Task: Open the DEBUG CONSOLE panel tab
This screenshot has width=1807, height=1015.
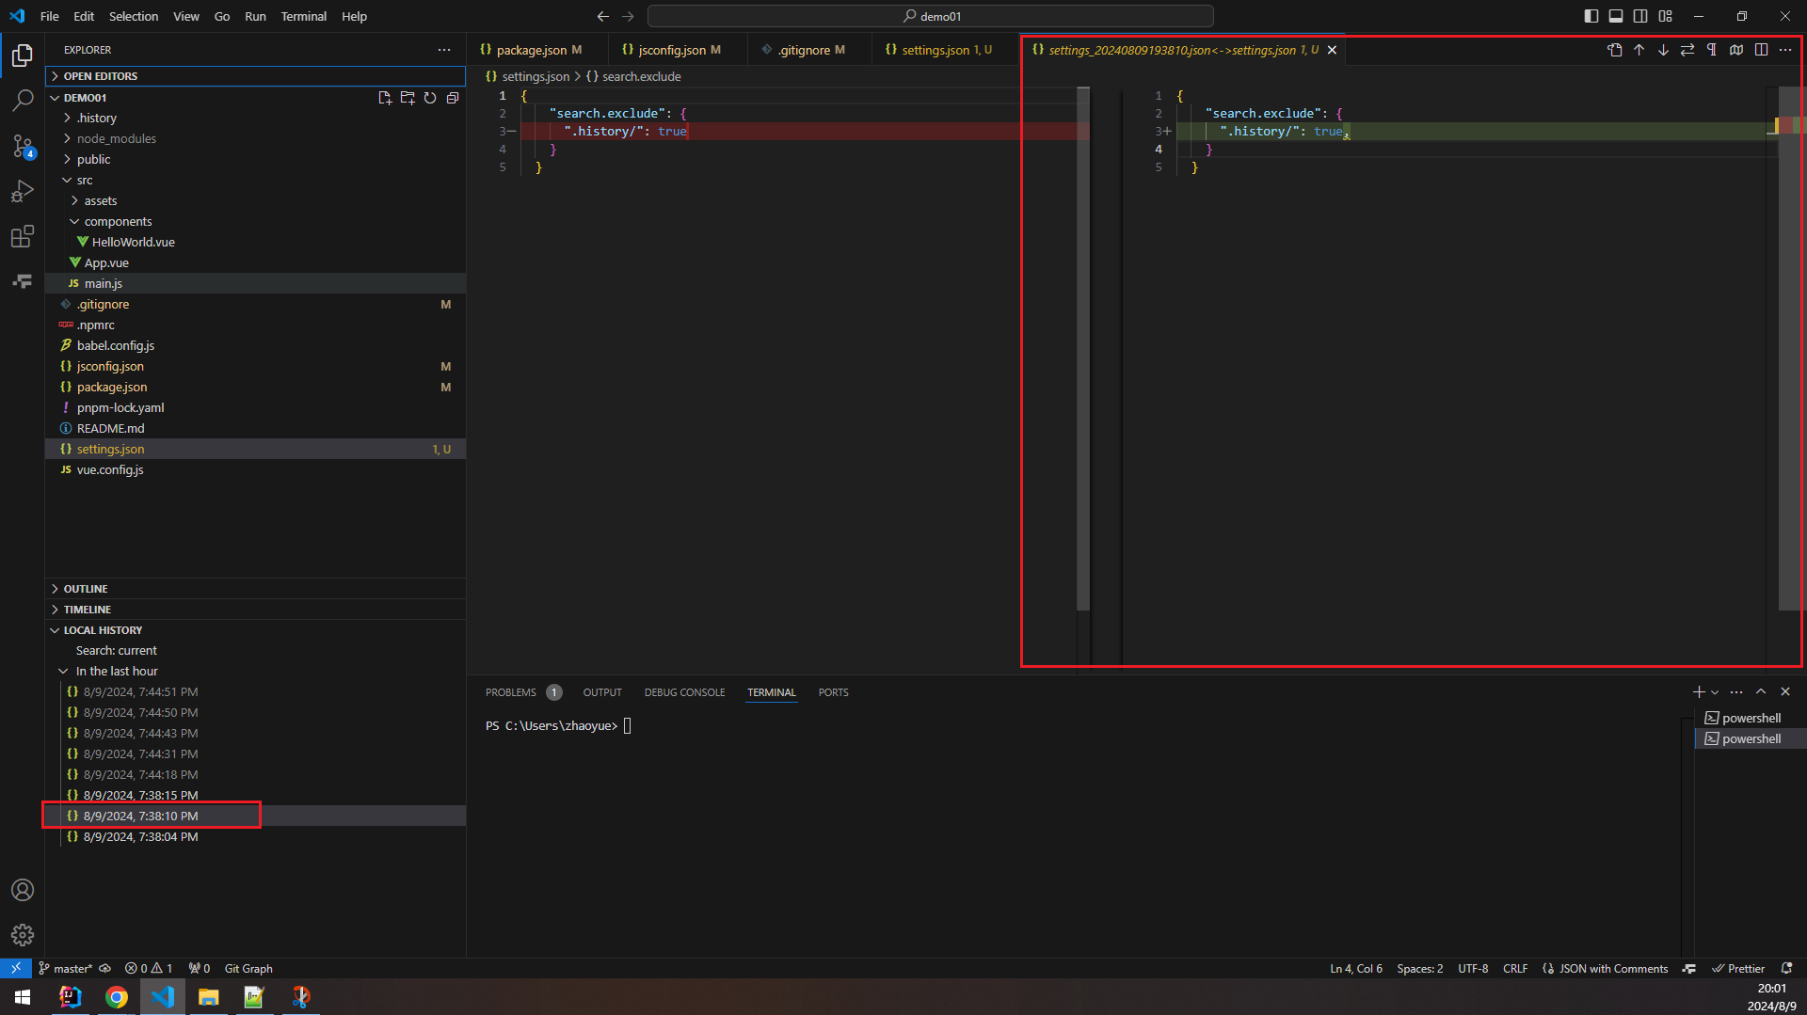Action: pos(684,692)
